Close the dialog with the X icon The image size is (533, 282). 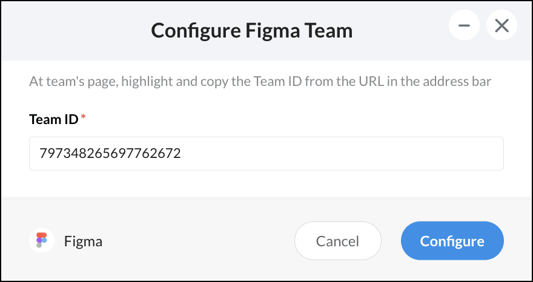pyautogui.click(x=502, y=26)
